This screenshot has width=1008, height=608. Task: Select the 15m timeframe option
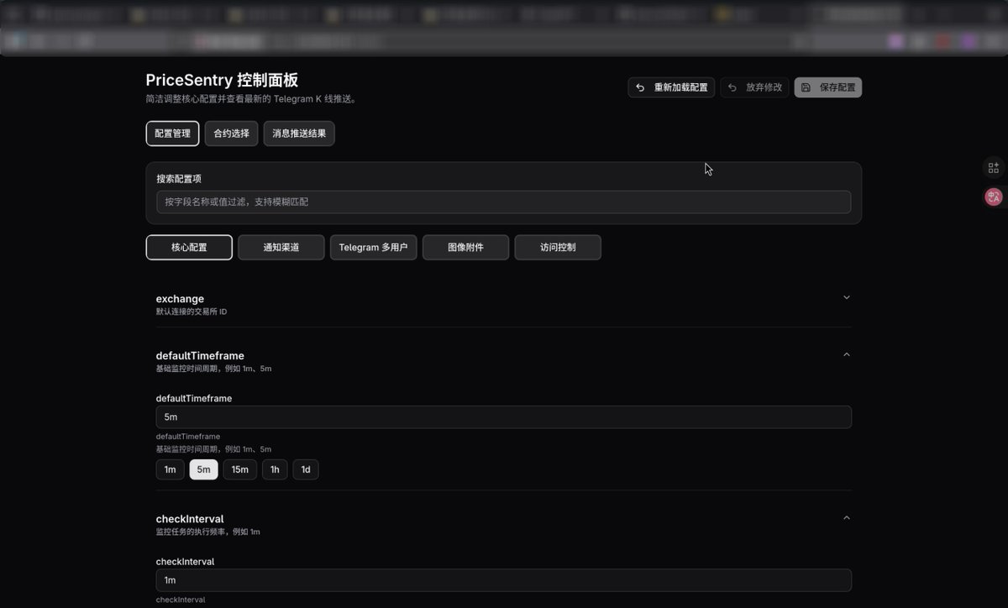click(240, 469)
